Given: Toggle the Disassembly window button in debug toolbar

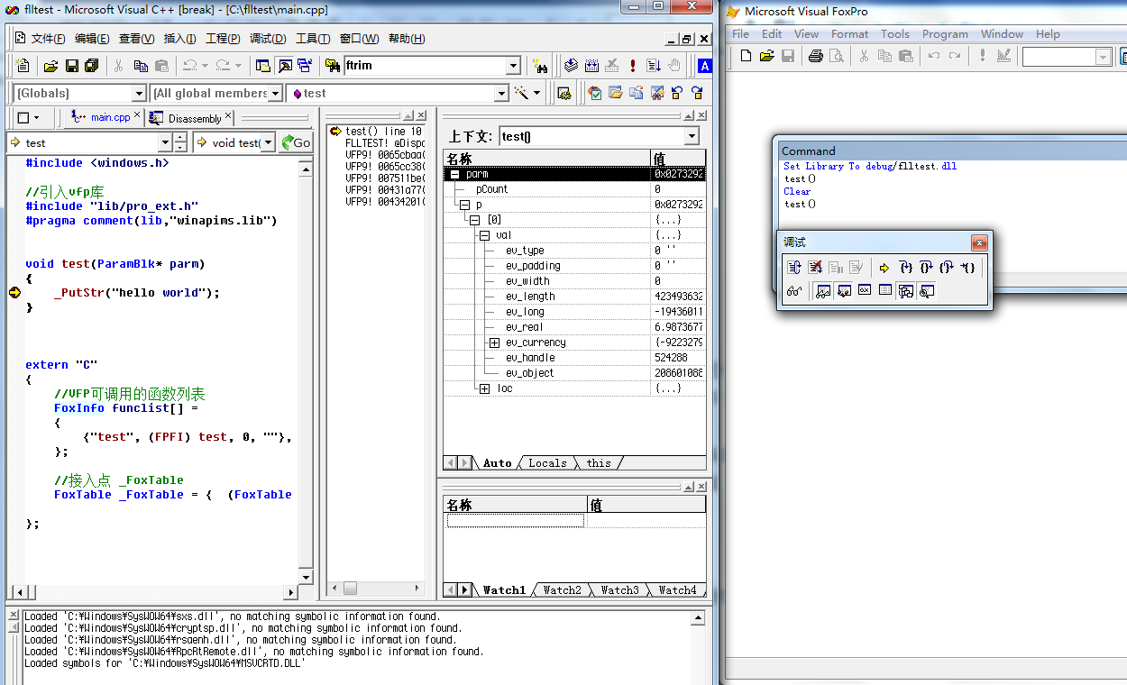Looking at the screenshot, I should [926, 290].
